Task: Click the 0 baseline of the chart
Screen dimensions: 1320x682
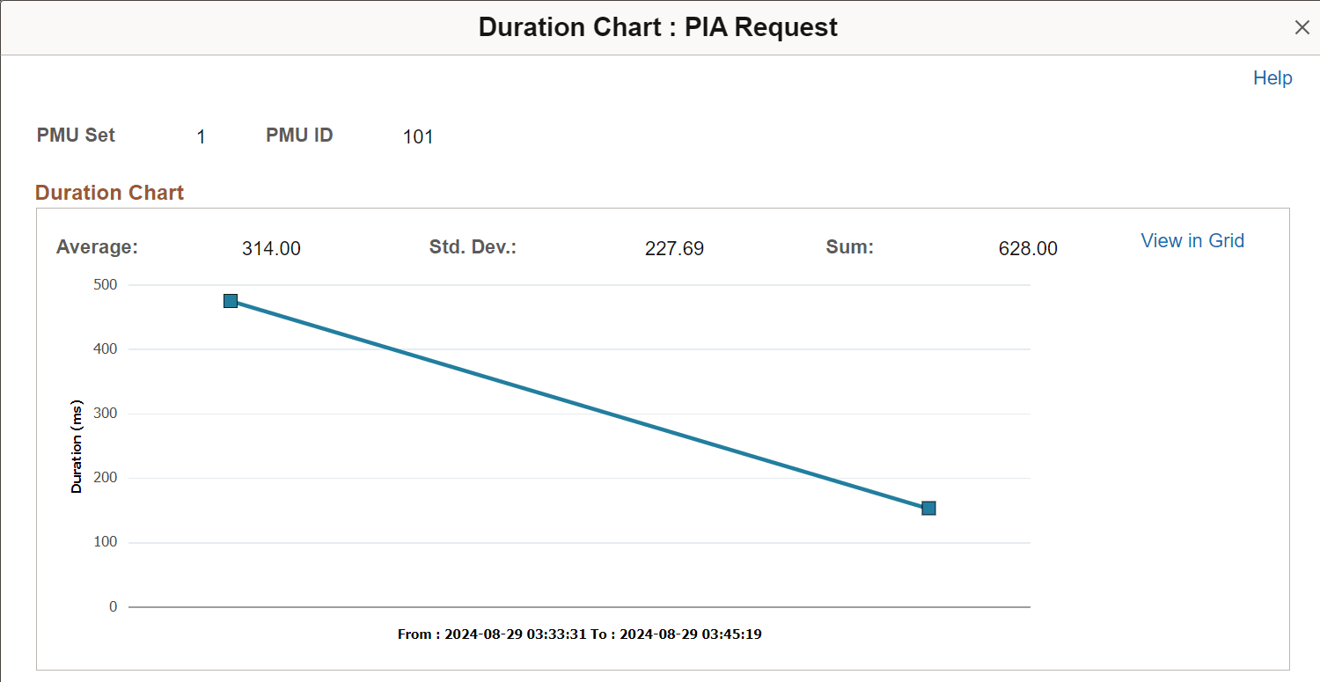Action: click(x=113, y=605)
